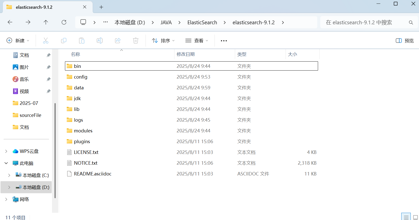The image size is (419, 220).
Task: Go to ElasticSearch breadcrumb
Action: click(202, 23)
